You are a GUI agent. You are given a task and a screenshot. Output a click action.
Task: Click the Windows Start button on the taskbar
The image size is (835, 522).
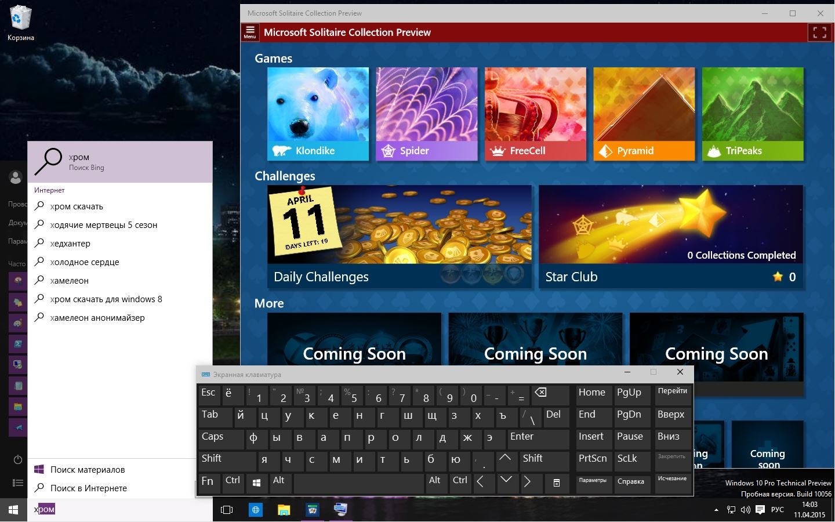pos(13,510)
